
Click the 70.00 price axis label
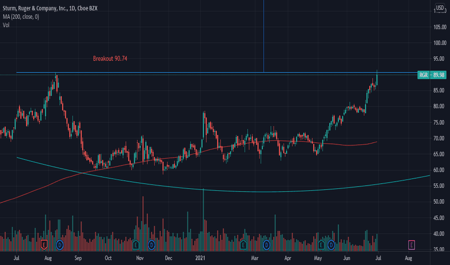(440, 138)
